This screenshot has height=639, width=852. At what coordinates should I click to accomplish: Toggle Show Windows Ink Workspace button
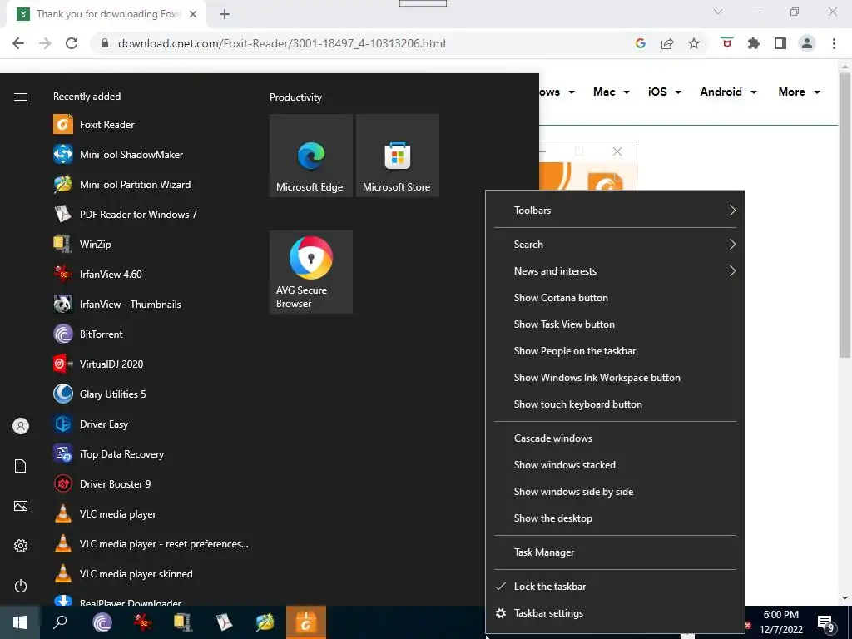pos(615,378)
